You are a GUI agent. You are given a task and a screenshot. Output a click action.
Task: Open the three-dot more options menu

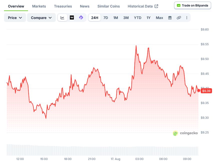[x=187, y=18]
